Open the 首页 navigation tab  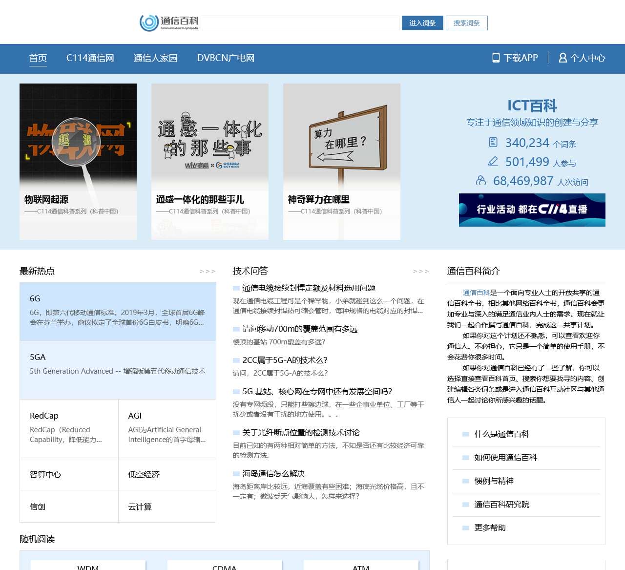(x=38, y=58)
